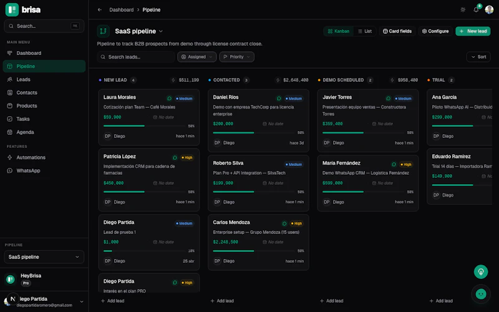Open the Priority filter dropdown
Viewport: 499px width, 312px height.
point(237,57)
